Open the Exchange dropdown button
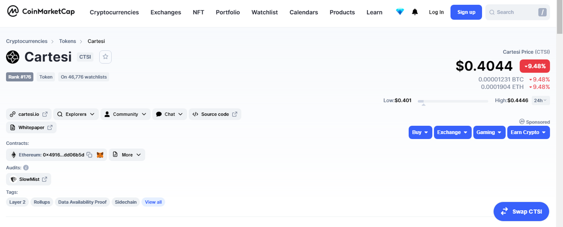This screenshot has height=227, width=563. pyautogui.click(x=453, y=132)
